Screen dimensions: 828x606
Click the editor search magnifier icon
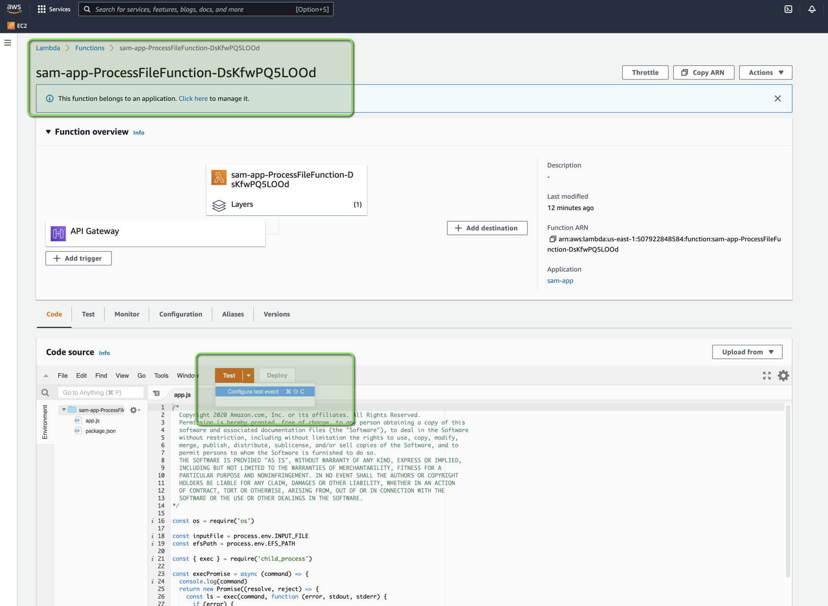pos(45,393)
